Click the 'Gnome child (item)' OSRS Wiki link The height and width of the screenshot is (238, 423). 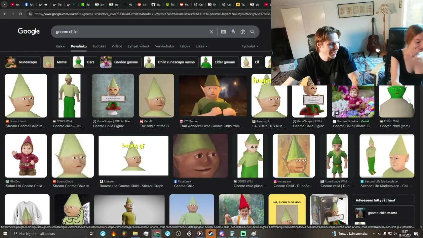[x=396, y=126]
